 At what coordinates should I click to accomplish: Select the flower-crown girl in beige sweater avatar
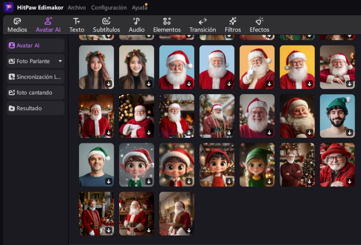click(x=96, y=67)
